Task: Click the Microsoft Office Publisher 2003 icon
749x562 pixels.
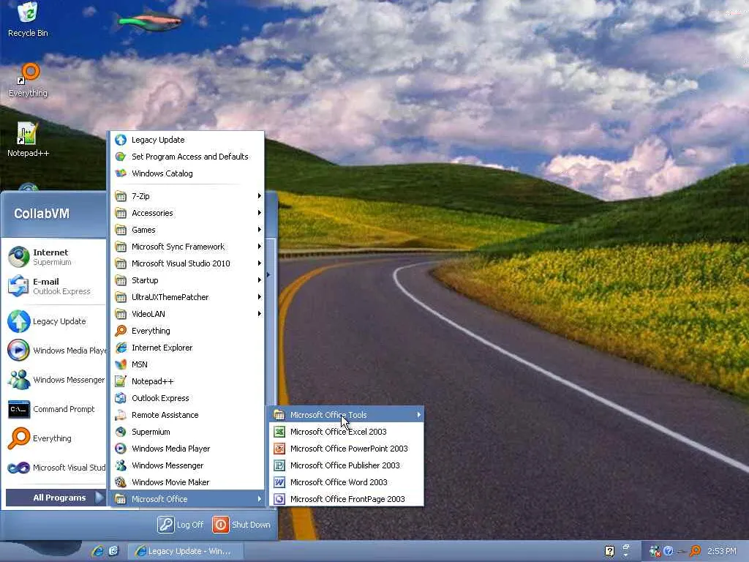Action: point(279,465)
